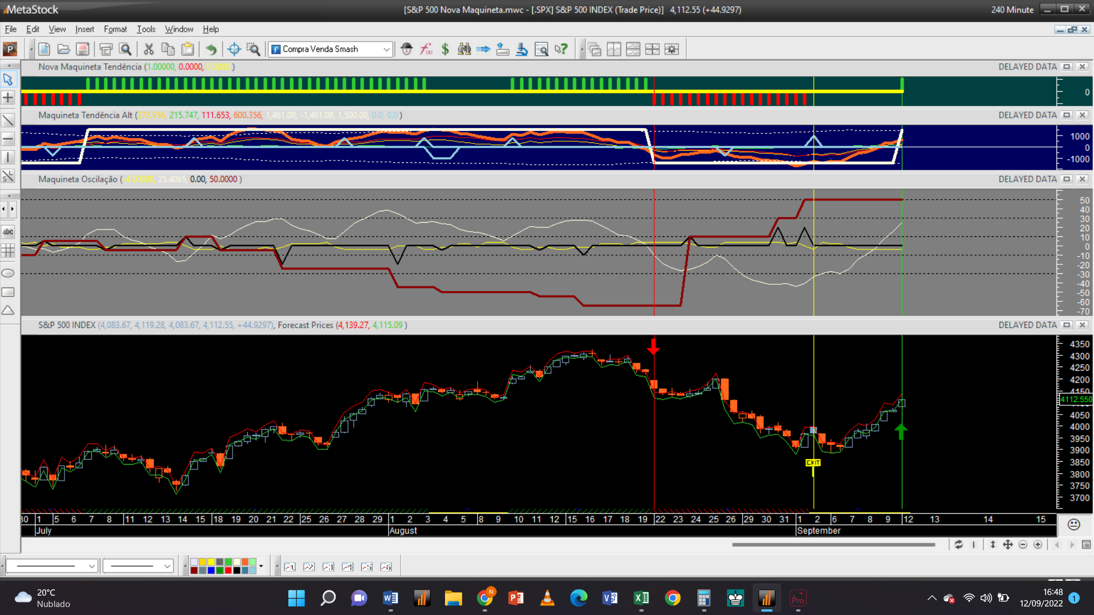
Task: Select the text 'abc' drawing tool
Action: click(8, 232)
